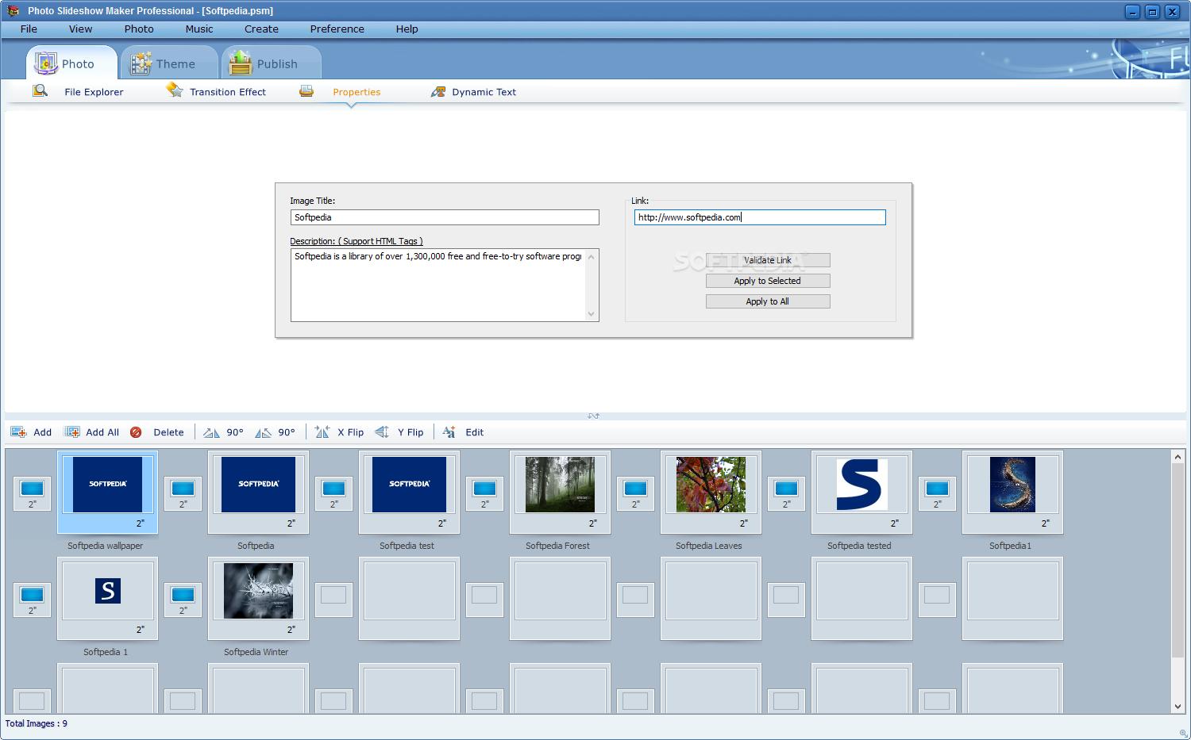The image size is (1191, 740).
Task: Open the Photo menu
Action: (x=139, y=29)
